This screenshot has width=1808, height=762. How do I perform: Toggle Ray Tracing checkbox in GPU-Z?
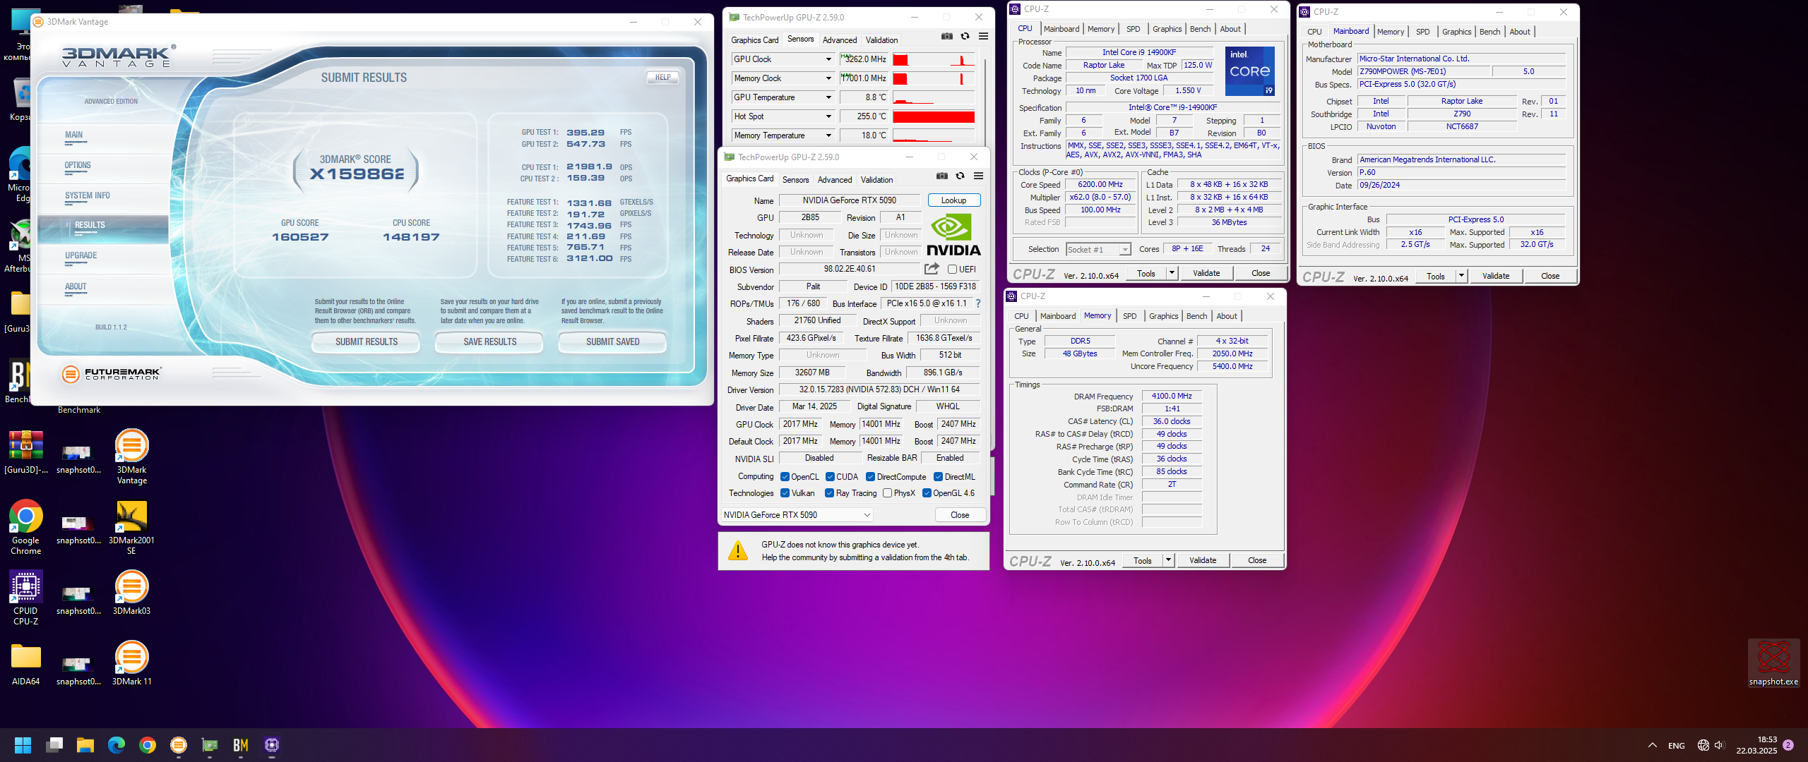coord(830,493)
